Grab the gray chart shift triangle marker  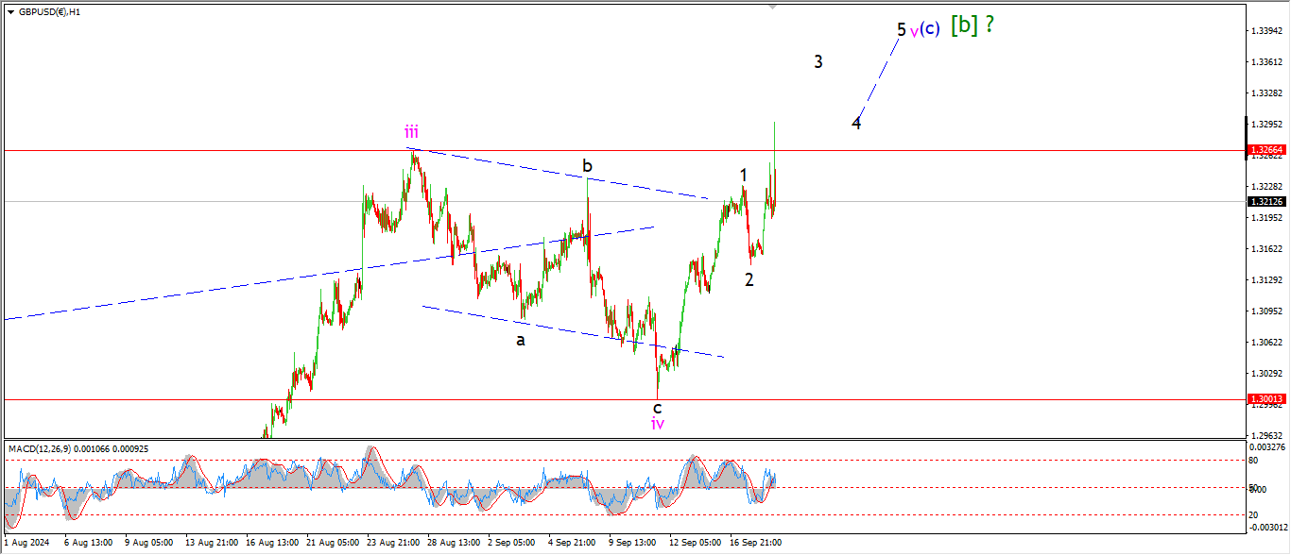point(774,7)
